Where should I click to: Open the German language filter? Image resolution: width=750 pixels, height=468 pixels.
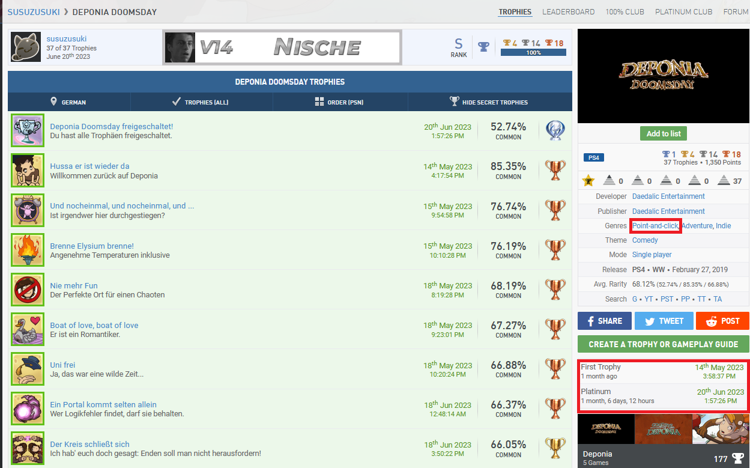69,102
